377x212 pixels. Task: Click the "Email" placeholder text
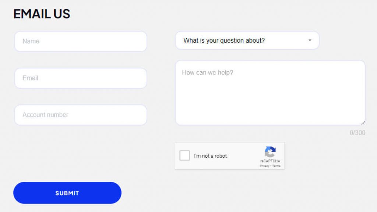[x=30, y=78]
